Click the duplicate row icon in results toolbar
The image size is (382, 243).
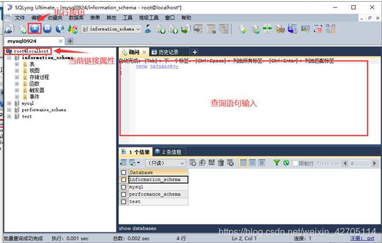[x=202, y=162]
